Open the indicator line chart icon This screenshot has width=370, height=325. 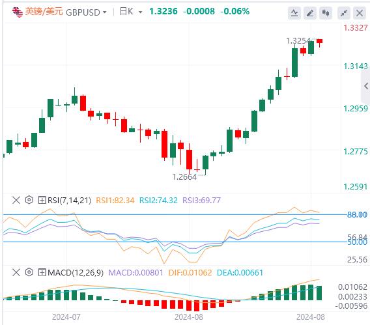294,13
